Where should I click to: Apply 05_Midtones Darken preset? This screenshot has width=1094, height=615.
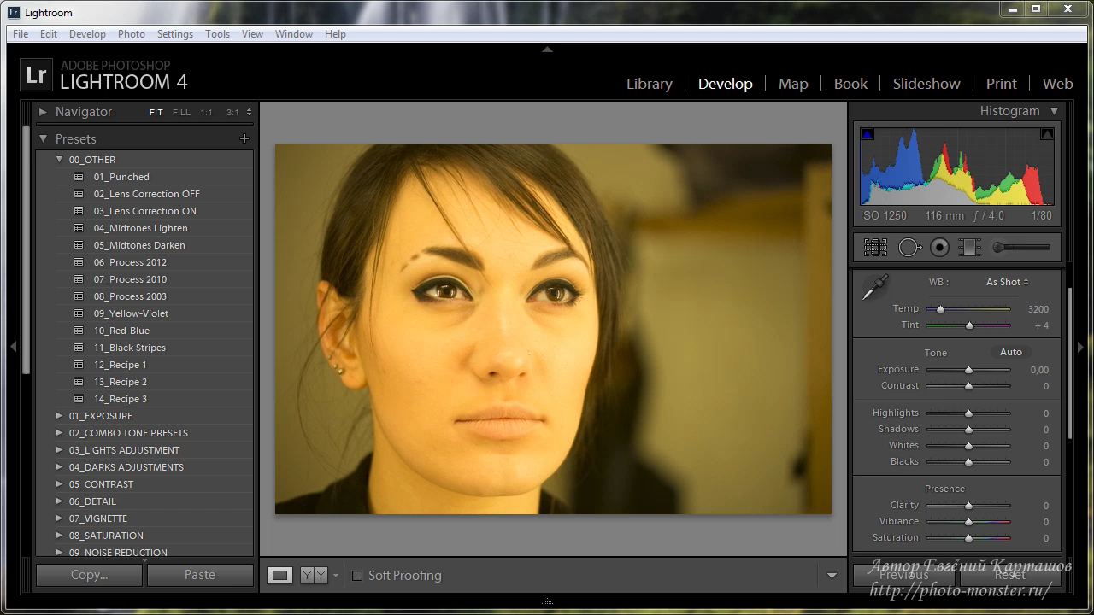click(139, 245)
